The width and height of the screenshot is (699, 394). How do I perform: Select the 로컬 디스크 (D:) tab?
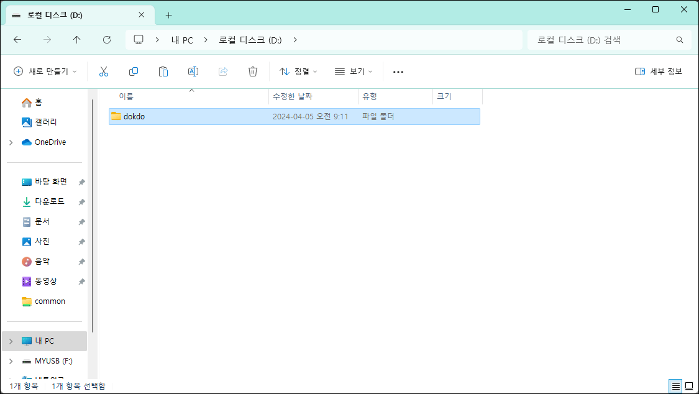[x=80, y=15]
